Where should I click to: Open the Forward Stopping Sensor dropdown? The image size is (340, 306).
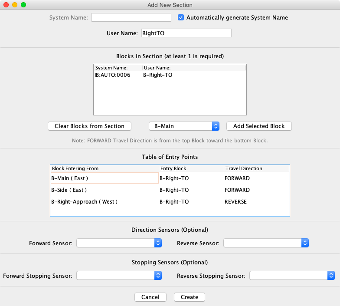119,276
